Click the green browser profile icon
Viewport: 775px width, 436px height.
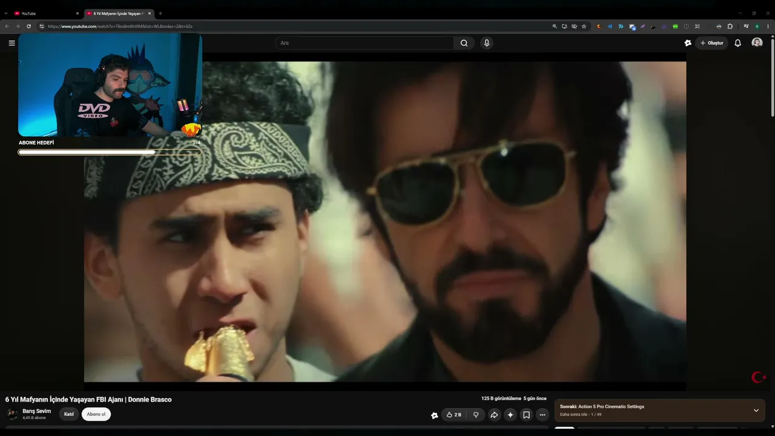pos(757,26)
